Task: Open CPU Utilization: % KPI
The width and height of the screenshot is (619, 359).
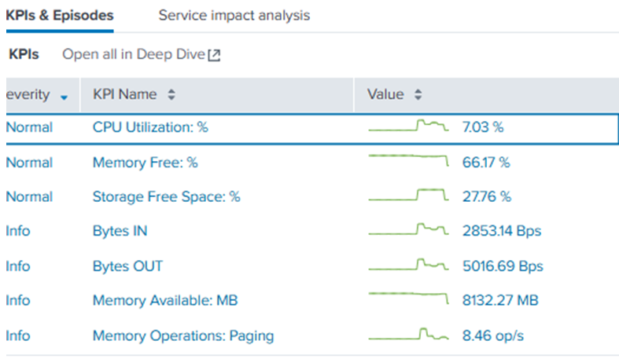Action: pos(149,127)
